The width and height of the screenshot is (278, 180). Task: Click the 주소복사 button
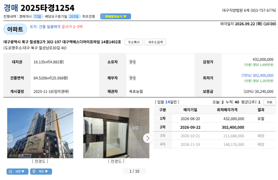click(x=134, y=42)
